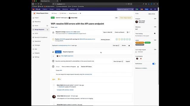
Task: Click the gray Documentation label badge
Action: point(140,45)
